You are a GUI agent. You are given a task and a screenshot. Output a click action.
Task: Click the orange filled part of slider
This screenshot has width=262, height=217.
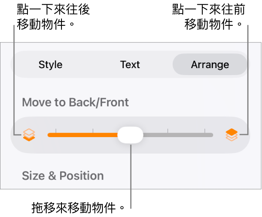click(83, 135)
